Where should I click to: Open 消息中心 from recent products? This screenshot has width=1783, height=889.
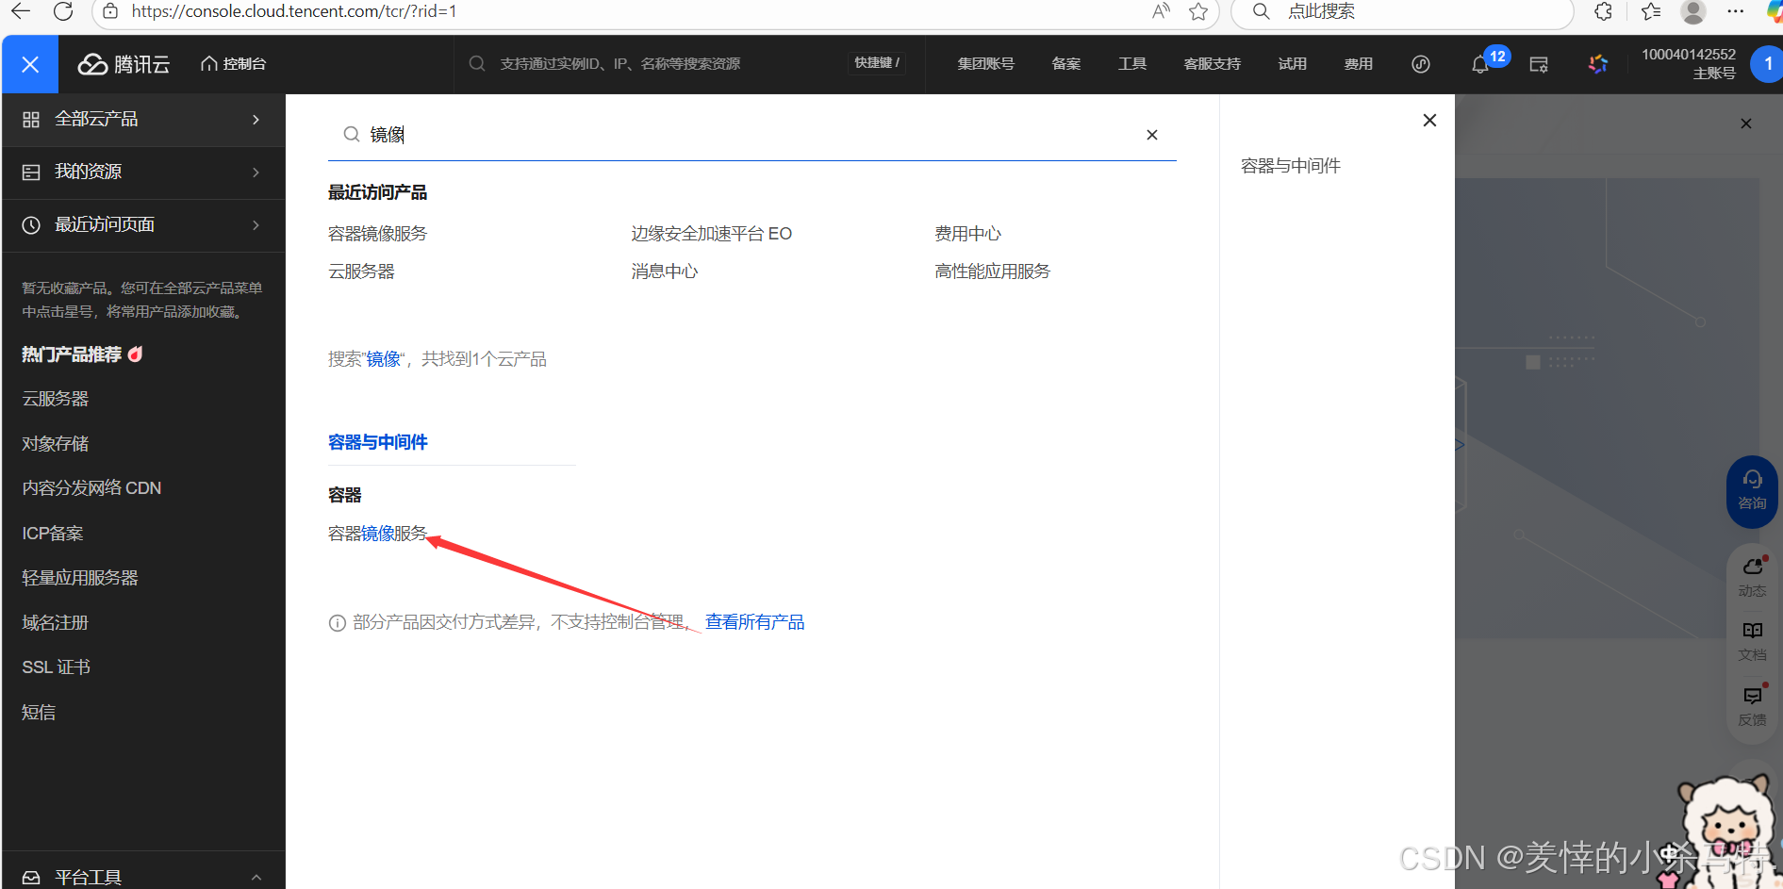(665, 272)
